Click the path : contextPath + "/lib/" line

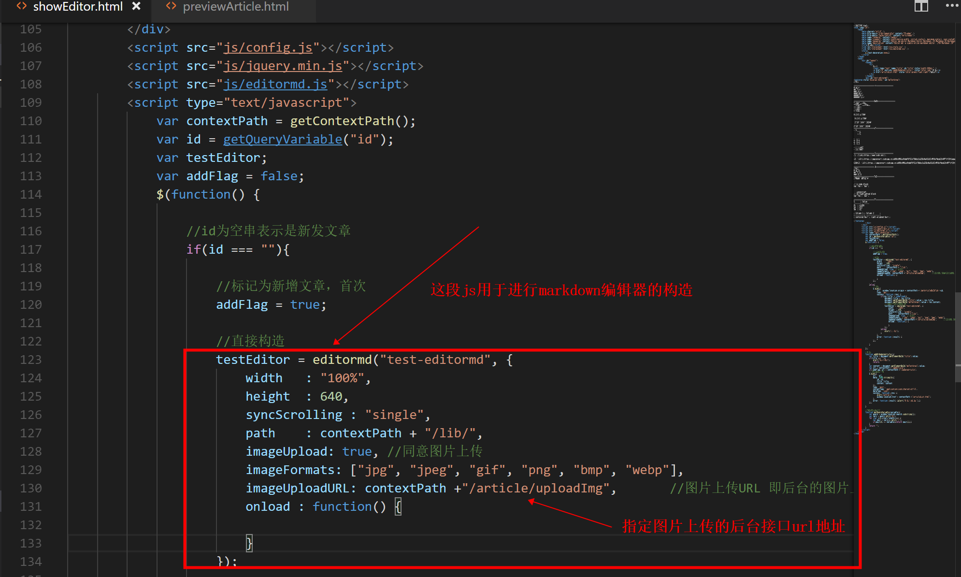tap(364, 433)
